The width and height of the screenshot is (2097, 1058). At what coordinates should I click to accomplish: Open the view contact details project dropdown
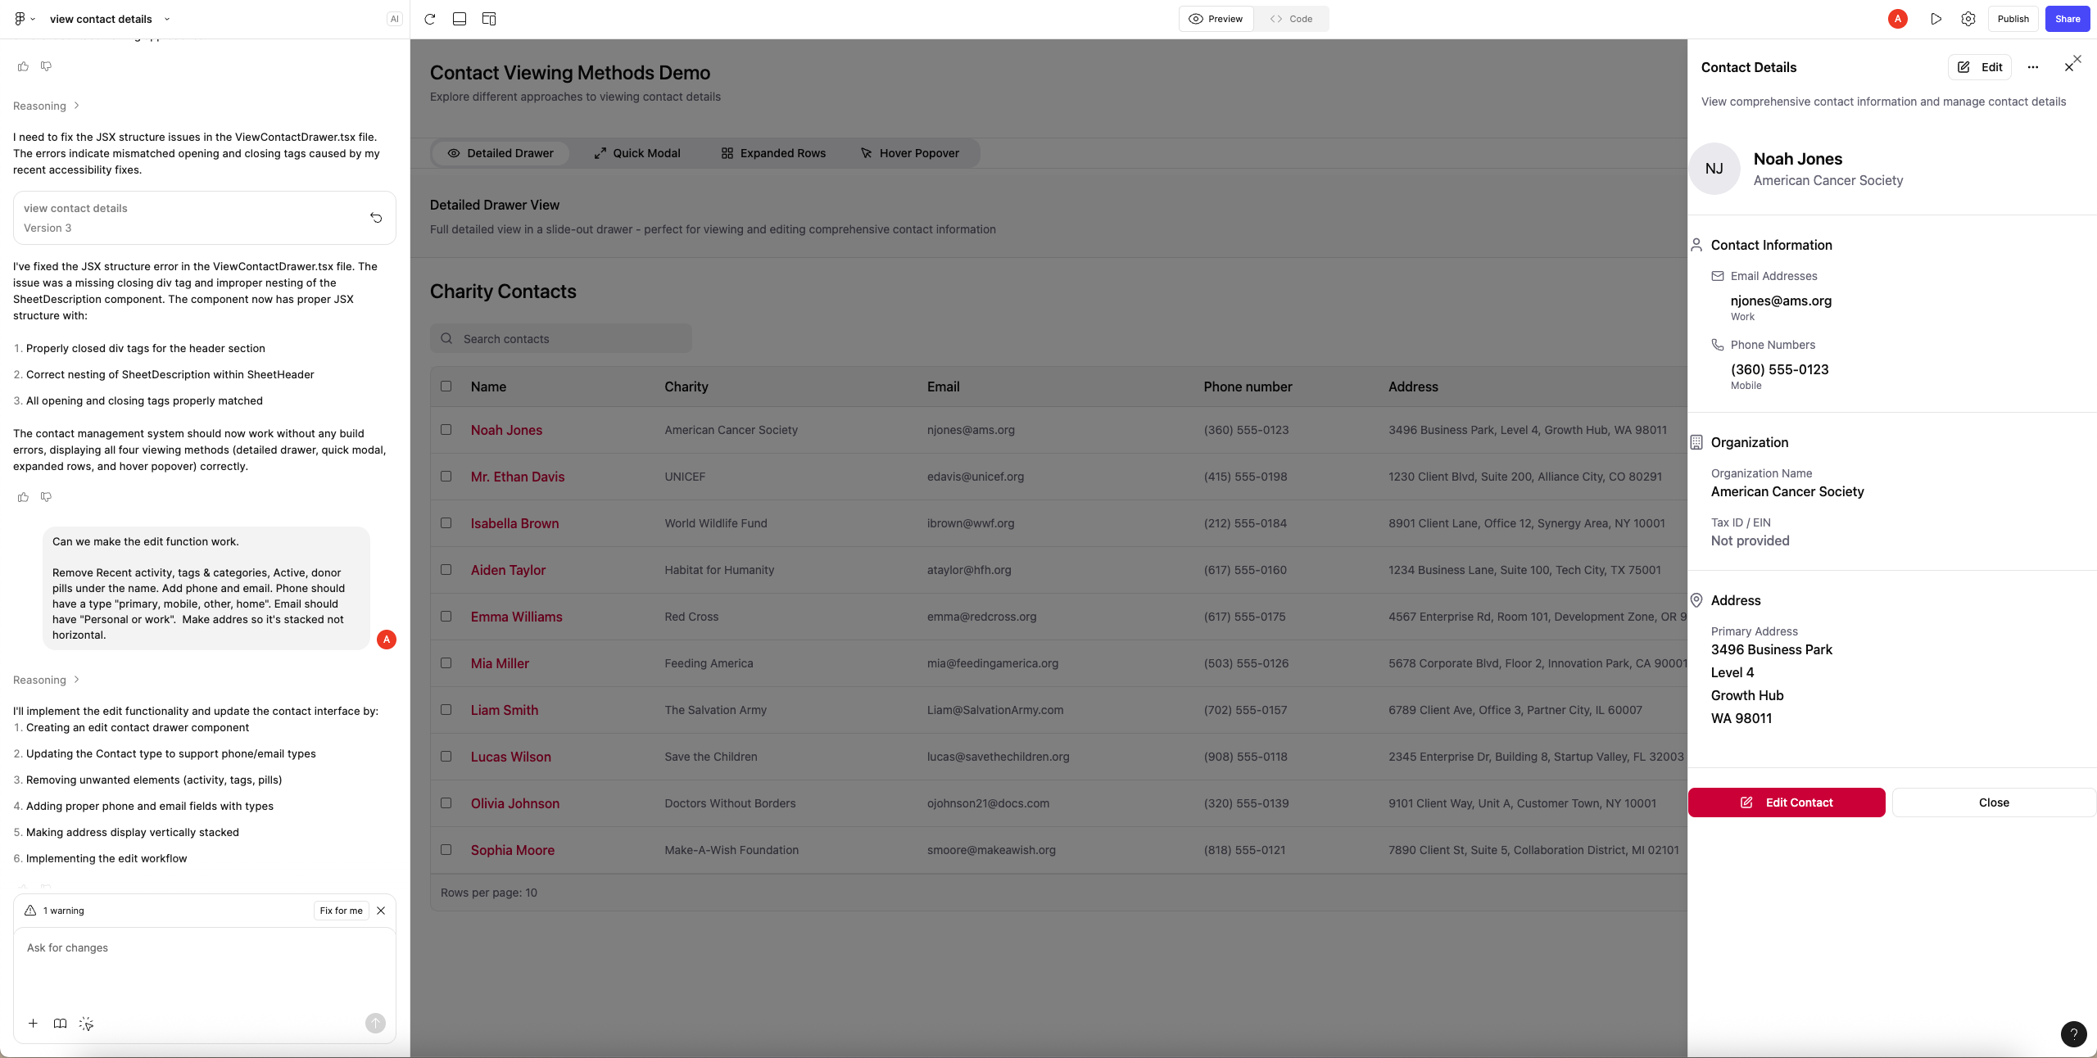(x=167, y=19)
